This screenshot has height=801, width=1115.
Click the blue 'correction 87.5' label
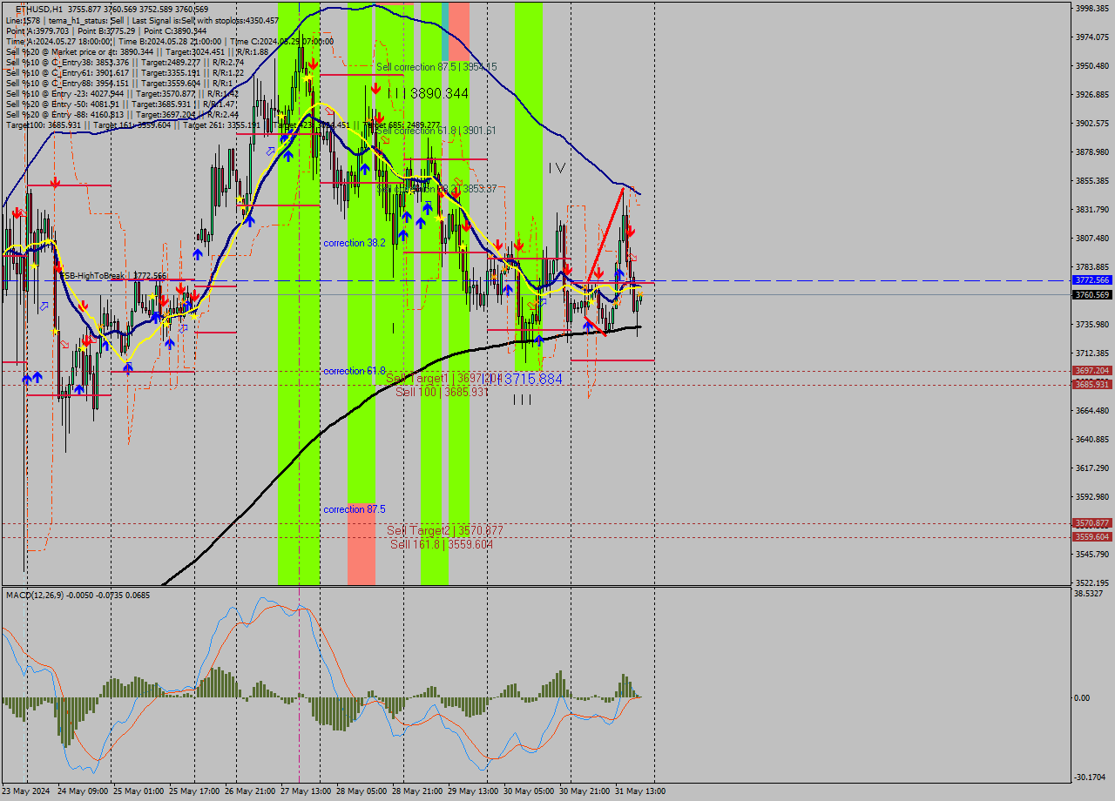point(355,509)
